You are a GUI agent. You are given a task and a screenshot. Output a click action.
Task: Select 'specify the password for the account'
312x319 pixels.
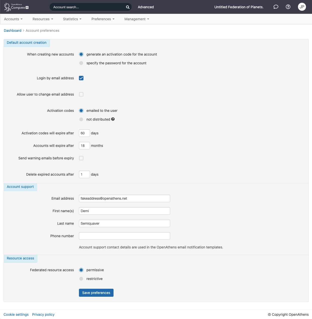[81, 63]
